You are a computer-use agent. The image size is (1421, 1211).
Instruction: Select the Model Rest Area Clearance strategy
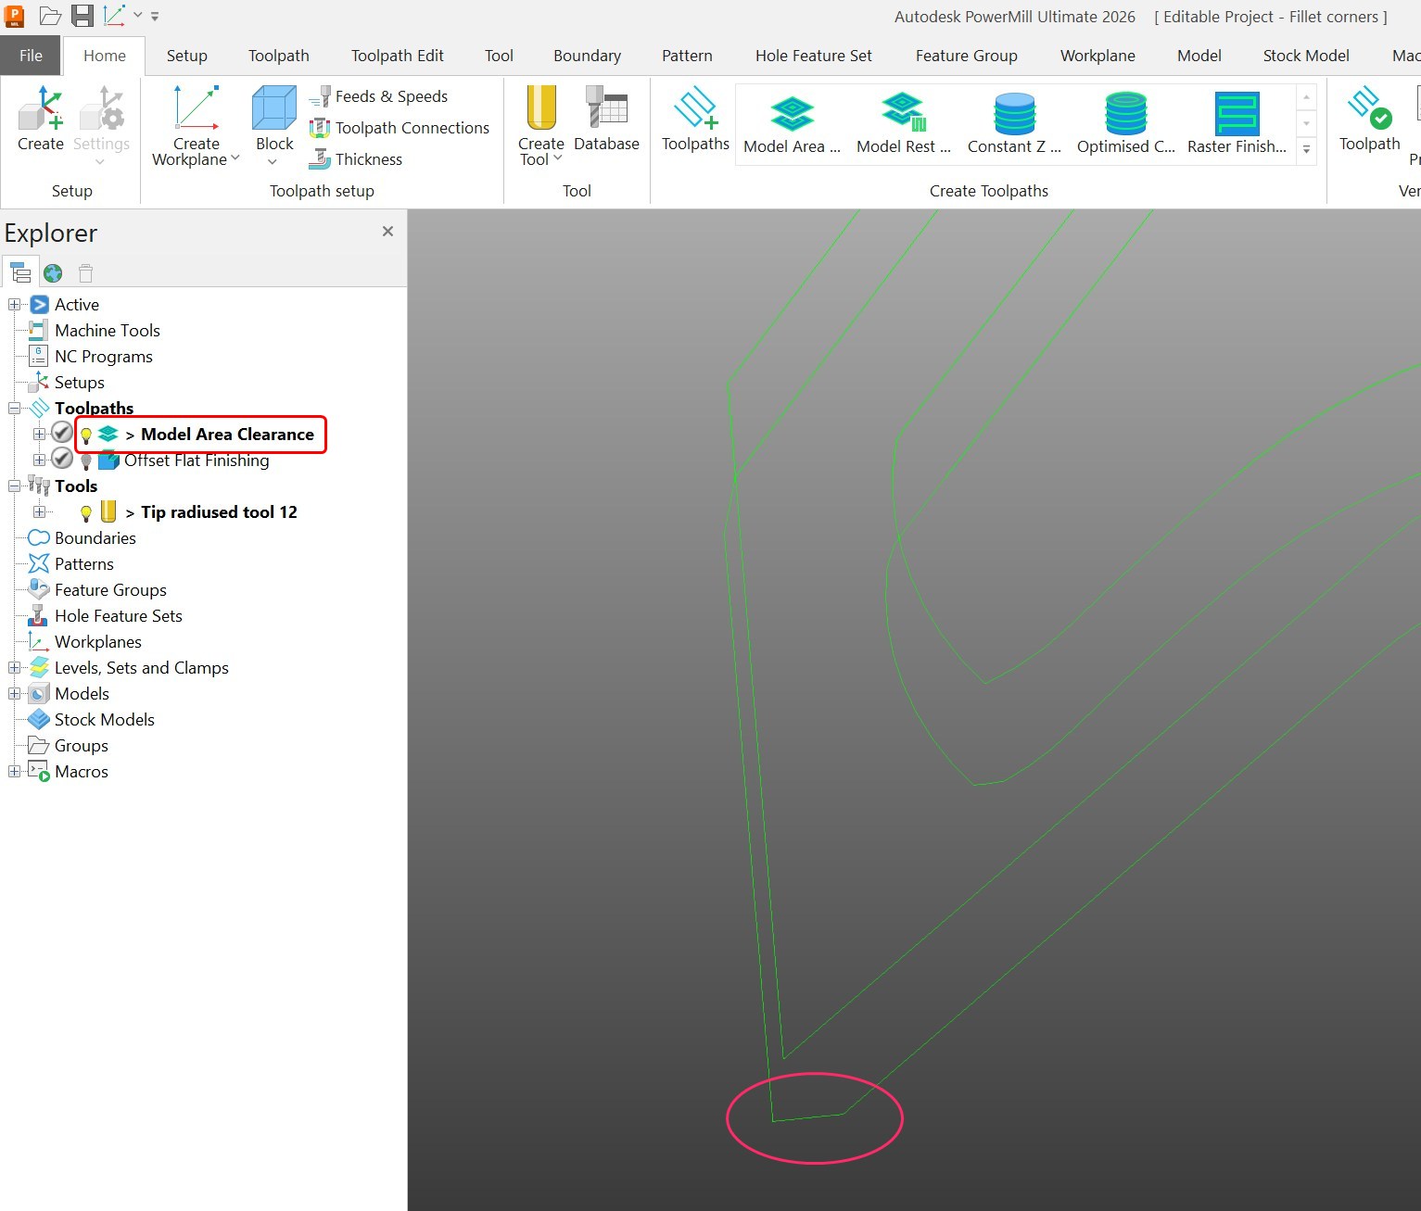point(902,113)
